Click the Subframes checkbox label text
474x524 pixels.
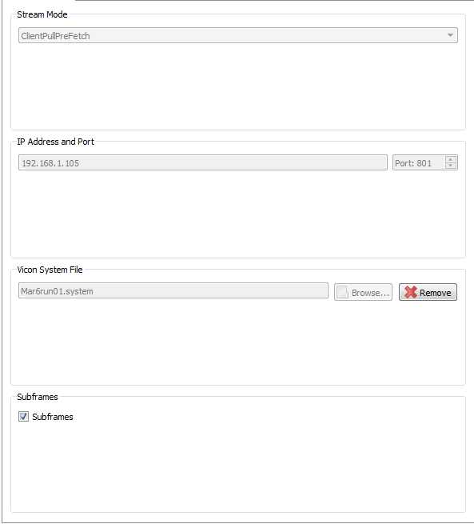coord(53,417)
